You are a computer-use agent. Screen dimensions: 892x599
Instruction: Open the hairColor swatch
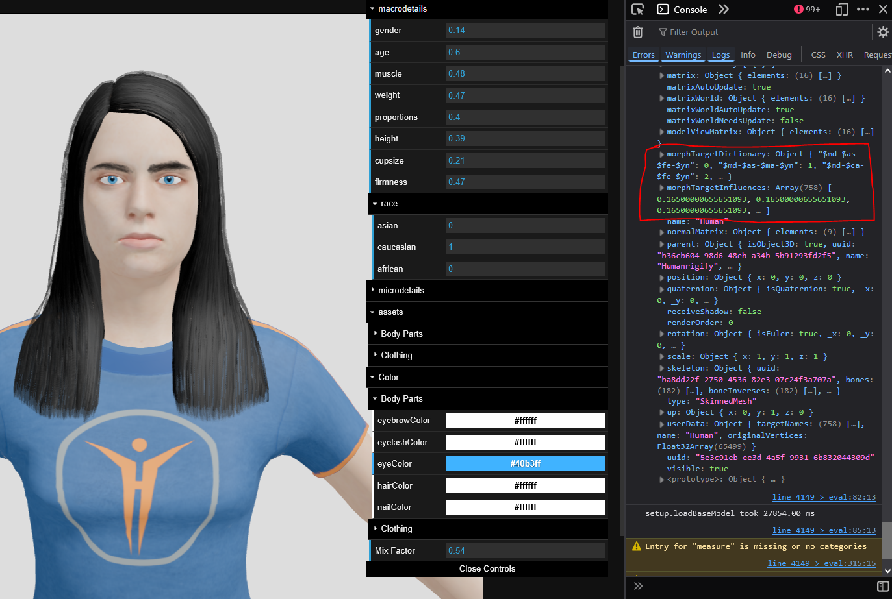pyautogui.click(x=525, y=486)
